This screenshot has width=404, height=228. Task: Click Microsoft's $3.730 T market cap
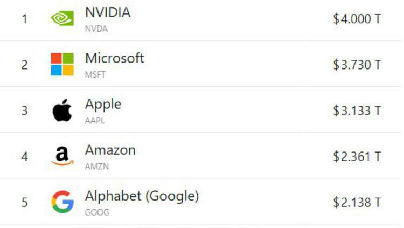[357, 65]
